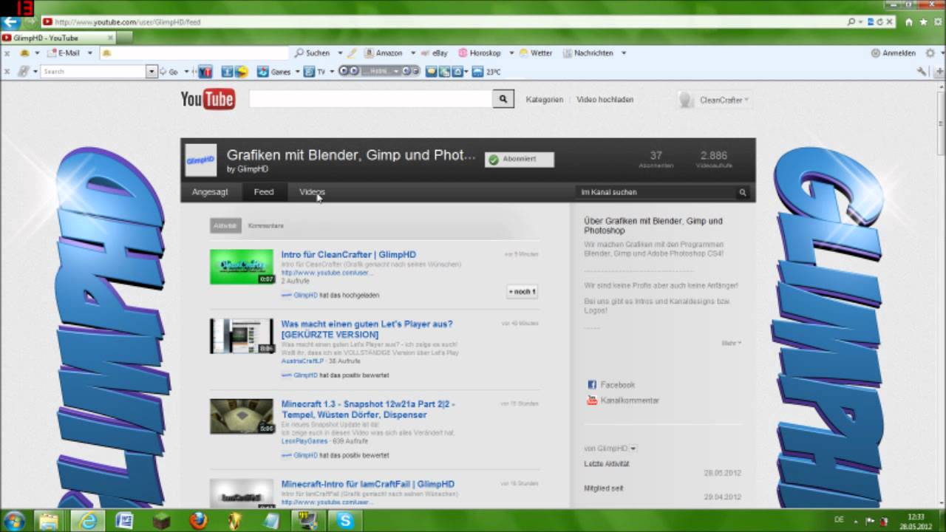The height and width of the screenshot is (532, 946).
Task: Select the Kommentare filter tab
Action: coord(266,225)
